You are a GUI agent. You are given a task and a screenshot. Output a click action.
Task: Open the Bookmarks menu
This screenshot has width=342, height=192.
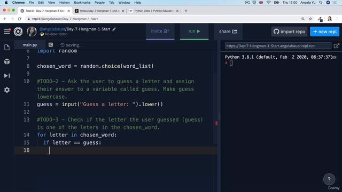click(x=82, y=3)
